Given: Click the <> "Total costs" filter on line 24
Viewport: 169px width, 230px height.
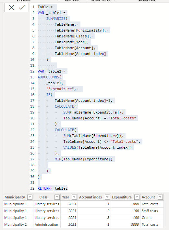Looking at the screenshot, I should (121, 142).
